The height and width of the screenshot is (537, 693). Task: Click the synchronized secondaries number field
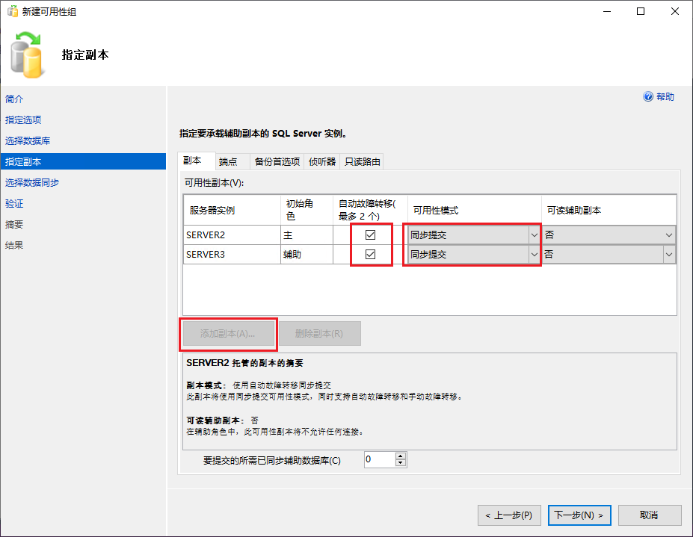pyautogui.click(x=380, y=460)
